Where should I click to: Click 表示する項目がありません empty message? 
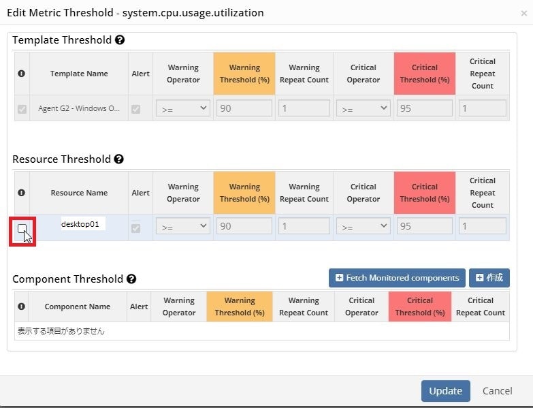[x=61, y=331]
